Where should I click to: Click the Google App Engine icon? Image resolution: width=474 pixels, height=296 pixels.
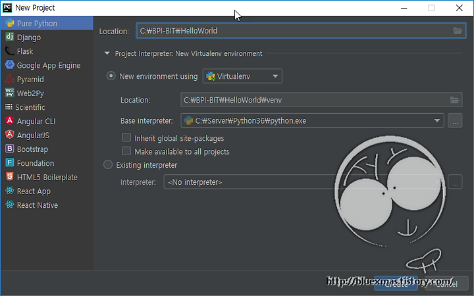click(x=10, y=65)
